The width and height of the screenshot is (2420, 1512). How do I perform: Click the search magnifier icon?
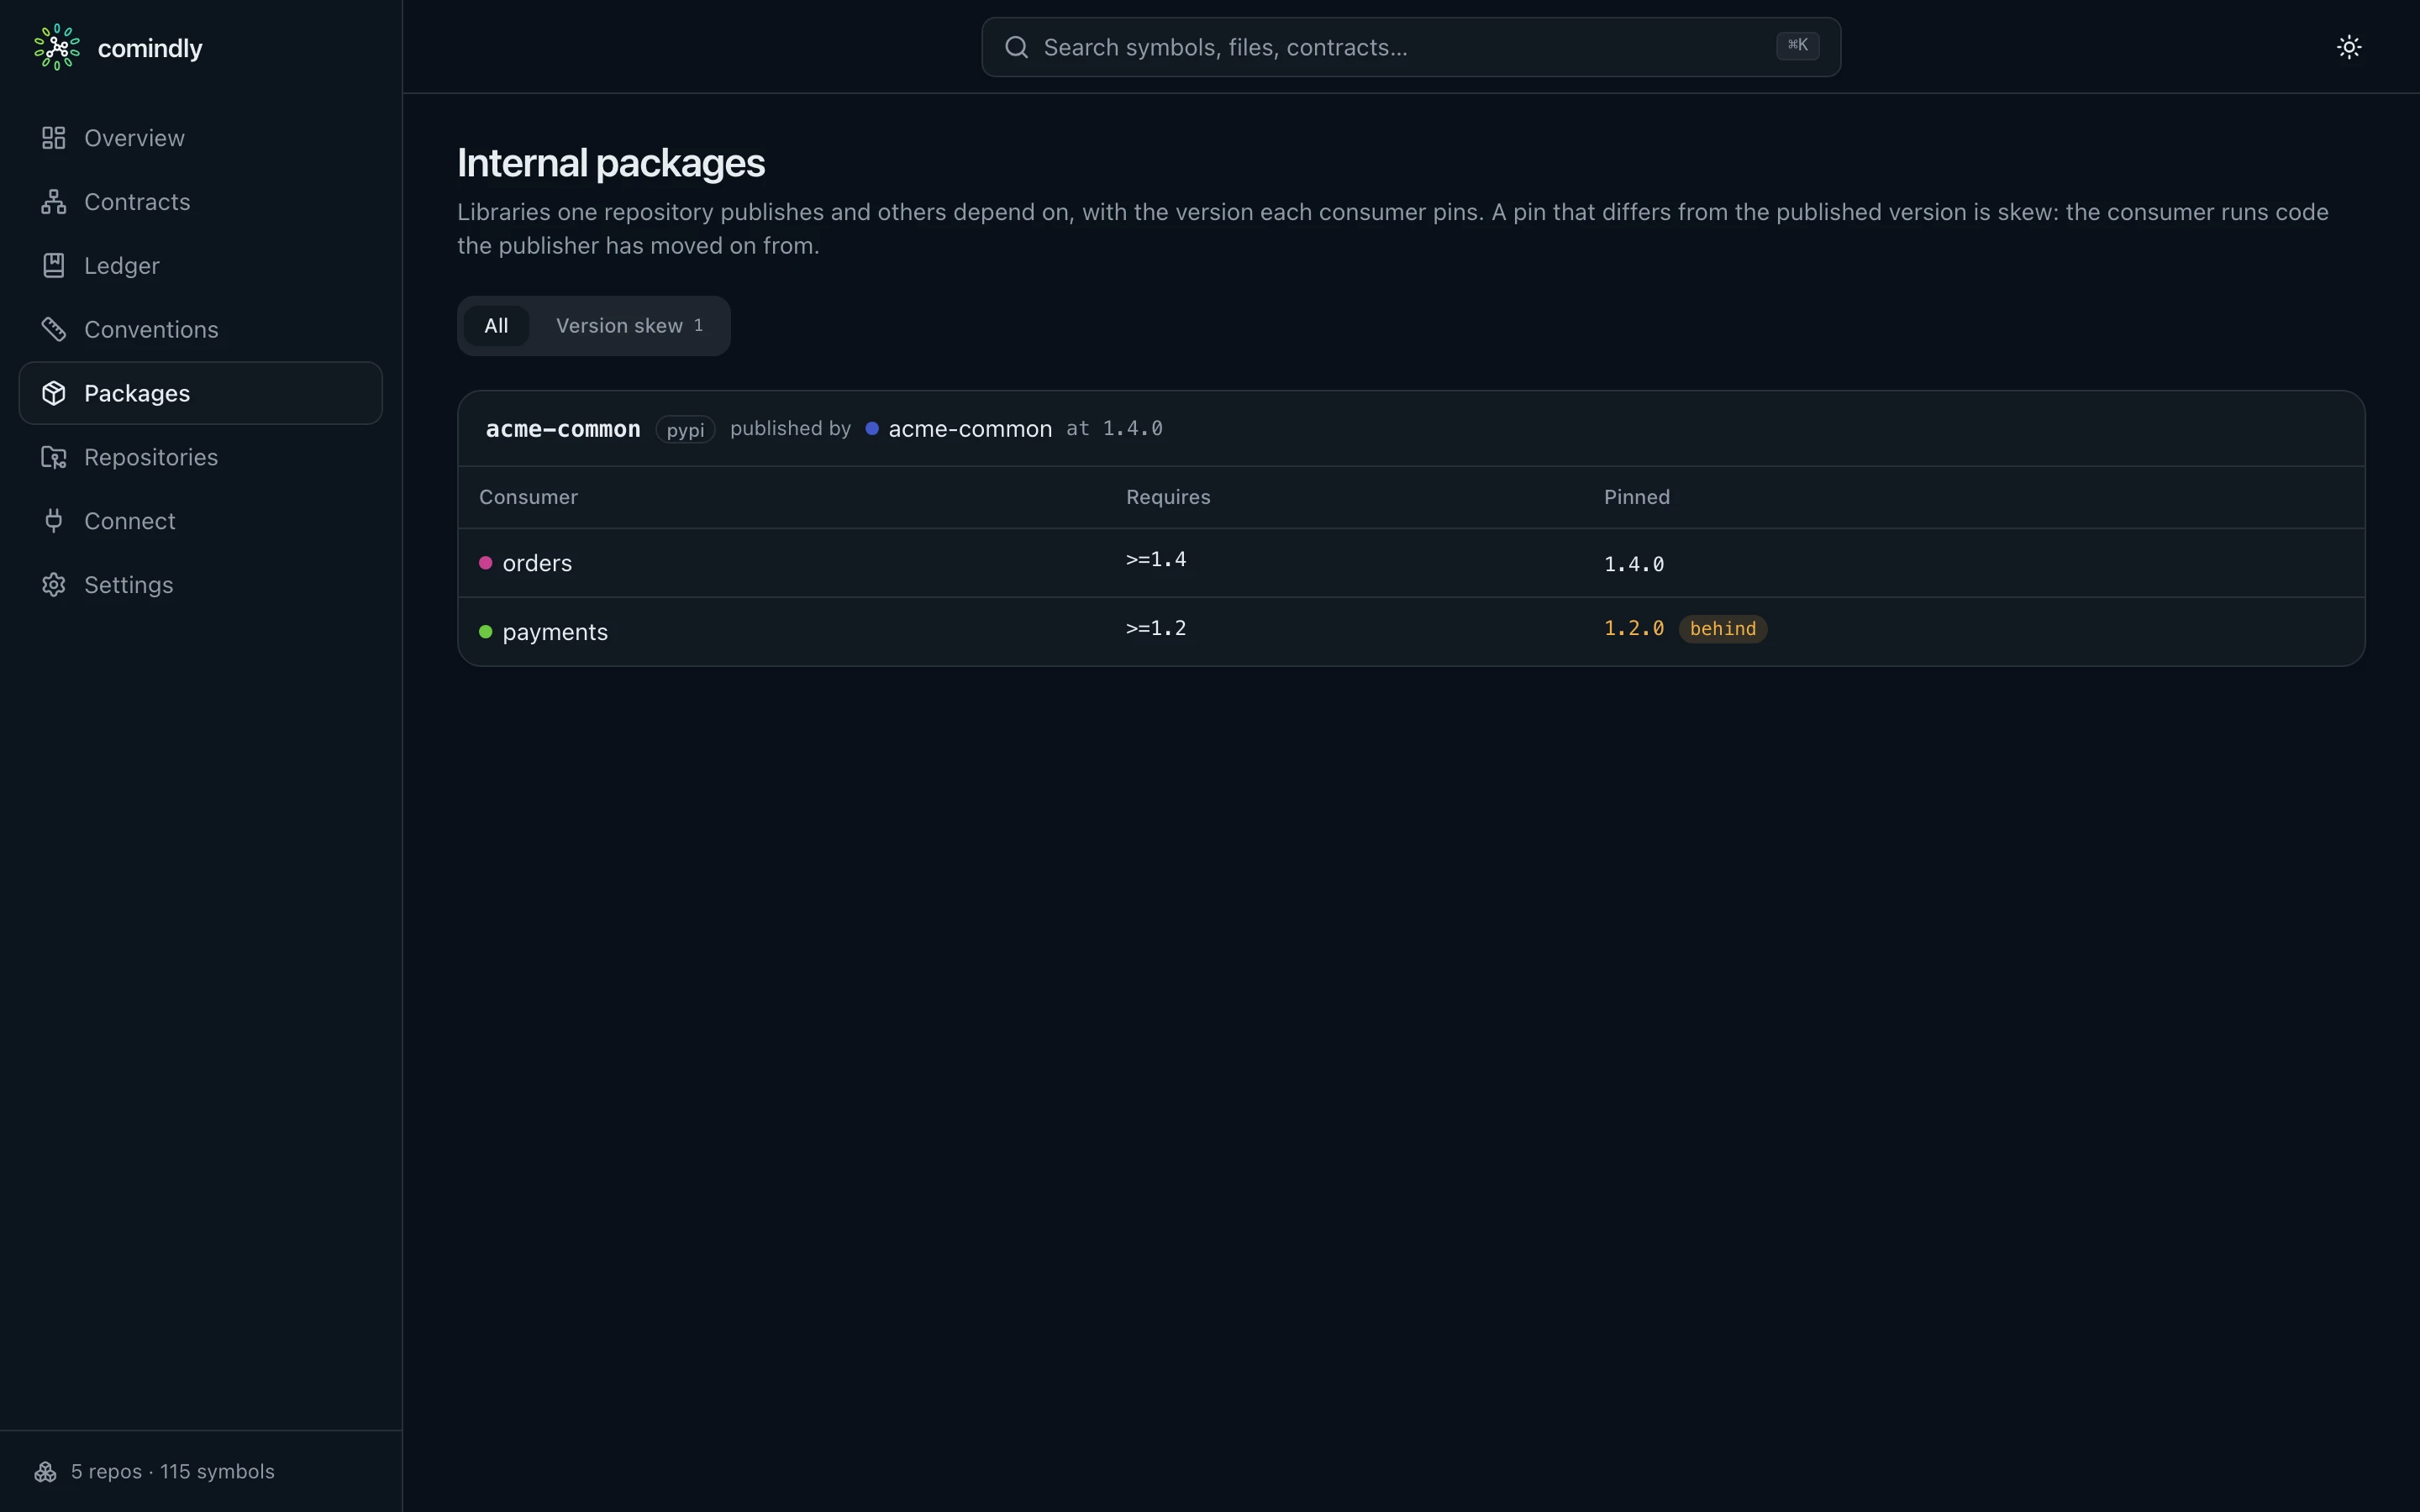coord(1016,47)
